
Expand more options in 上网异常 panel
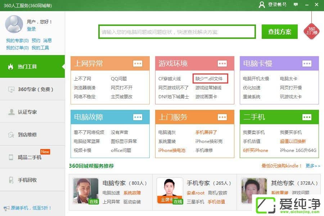click(138, 64)
